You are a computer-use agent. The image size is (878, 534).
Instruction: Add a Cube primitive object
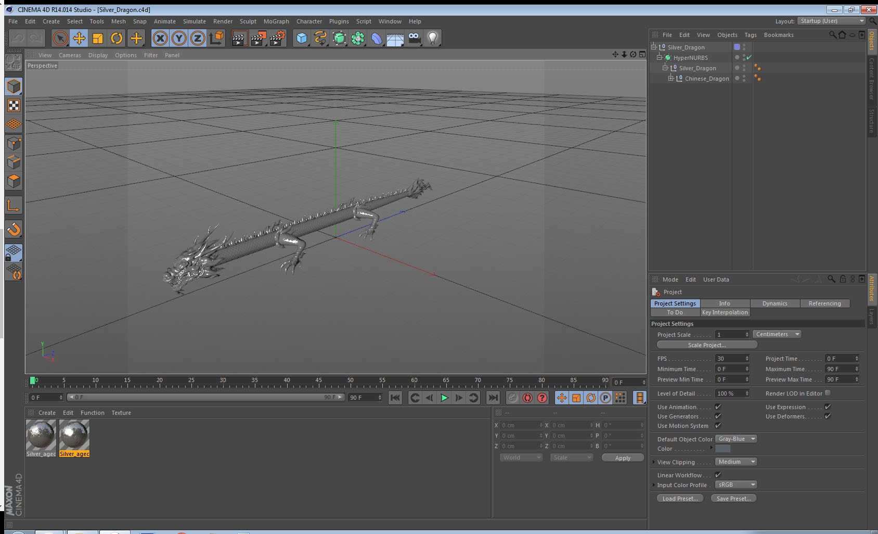coord(302,38)
